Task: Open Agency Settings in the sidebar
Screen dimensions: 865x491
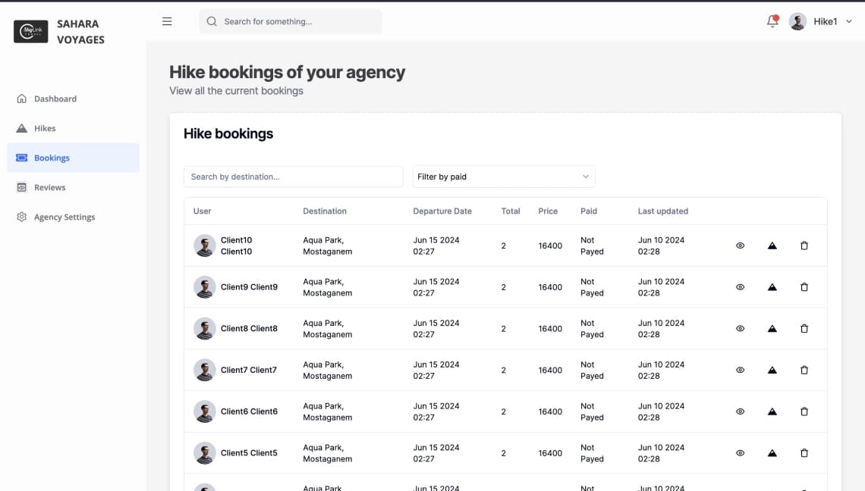Action: click(x=74, y=217)
